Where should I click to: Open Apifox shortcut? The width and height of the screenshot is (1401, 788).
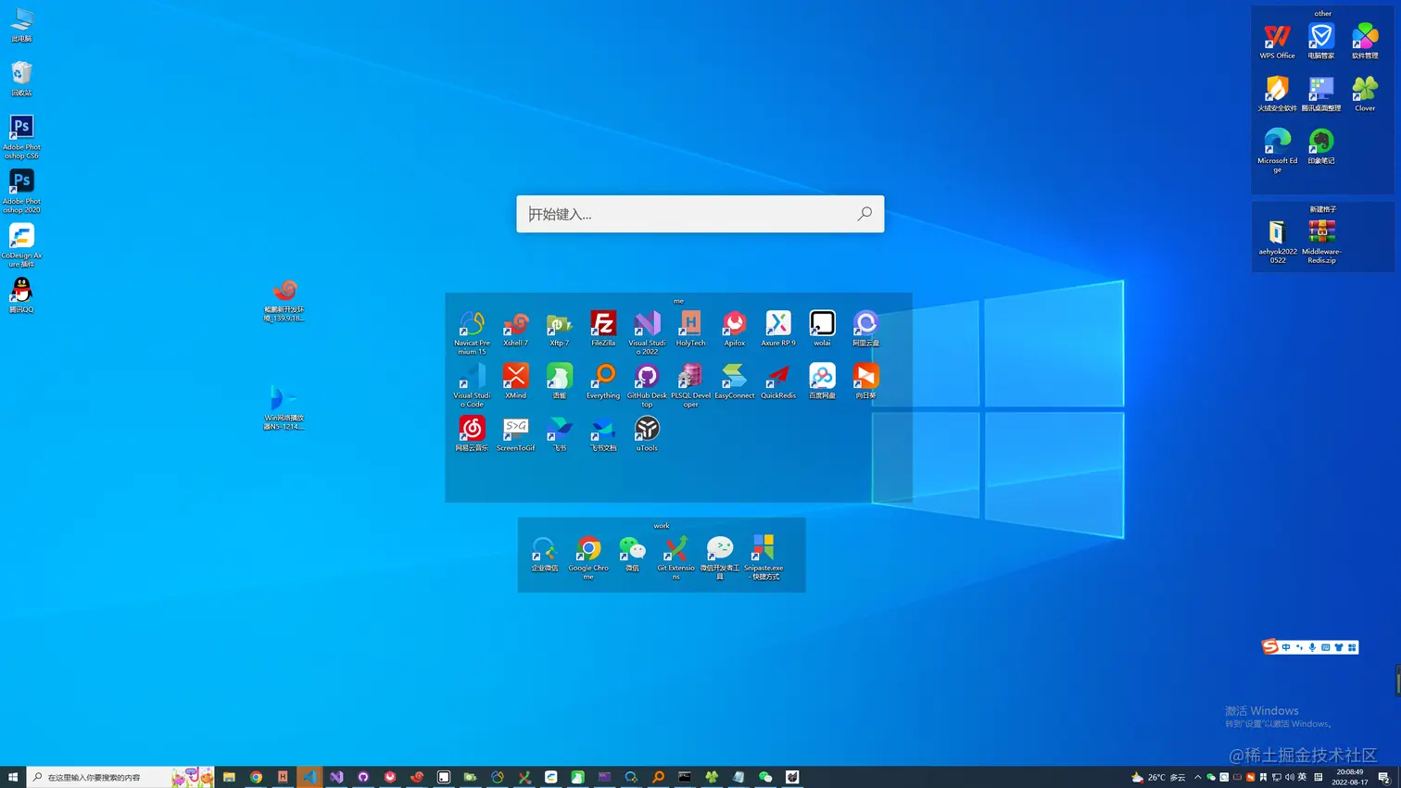tap(734, 328)
